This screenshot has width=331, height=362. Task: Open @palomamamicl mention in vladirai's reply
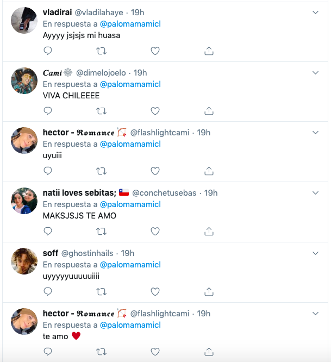point(130,24)
